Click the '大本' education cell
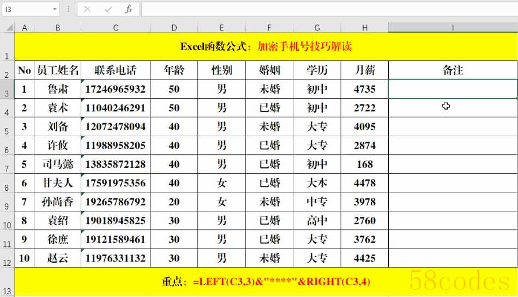 (x=317, y=183)
